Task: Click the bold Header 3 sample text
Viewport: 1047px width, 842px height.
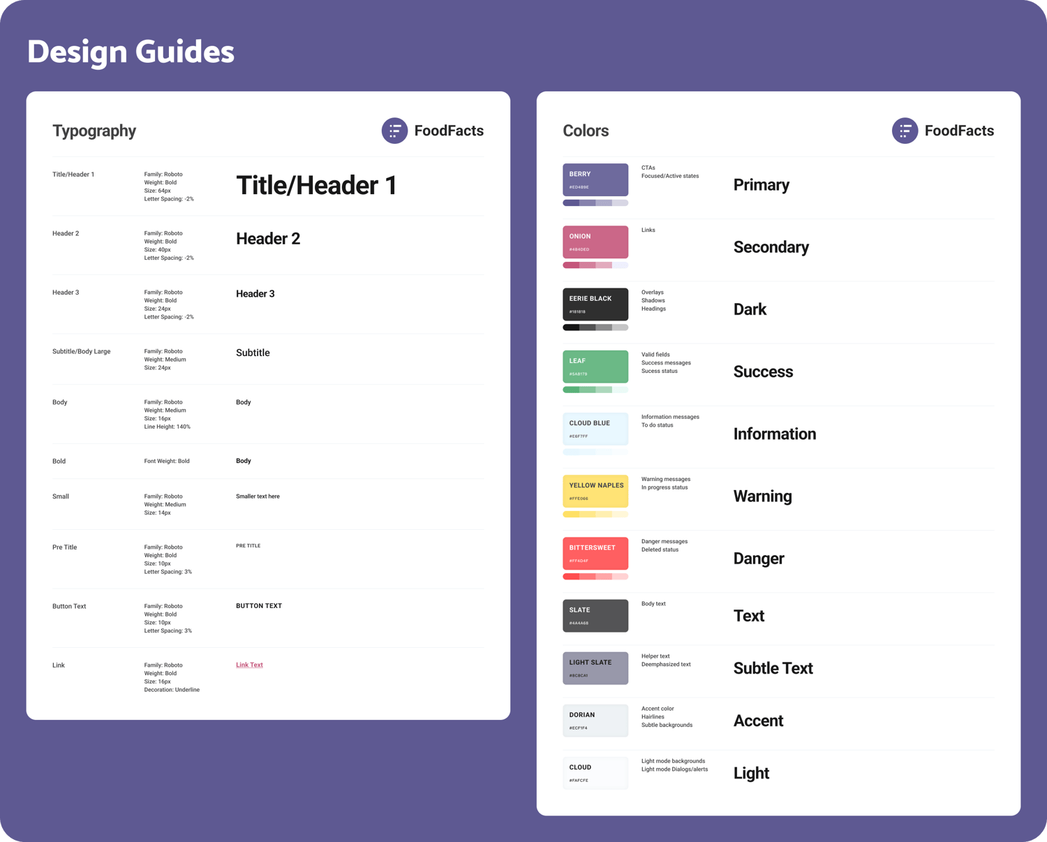Action: click(x=255, y=294)
